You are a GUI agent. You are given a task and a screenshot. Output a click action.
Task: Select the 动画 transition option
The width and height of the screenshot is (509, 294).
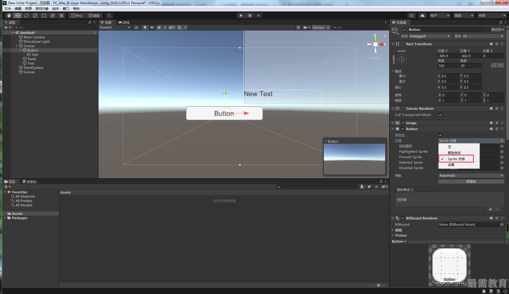tap(459, 165)
